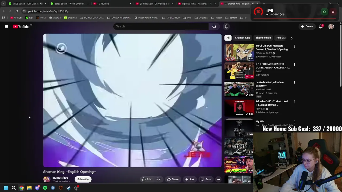This screenshot has height=192, width=342.
Task: Open File Explorer from the taskbar
Action: [x=29, y=188]
